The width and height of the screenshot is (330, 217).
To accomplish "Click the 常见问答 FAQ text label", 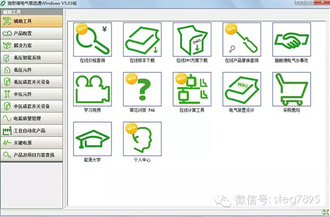I will coord(142,110).
